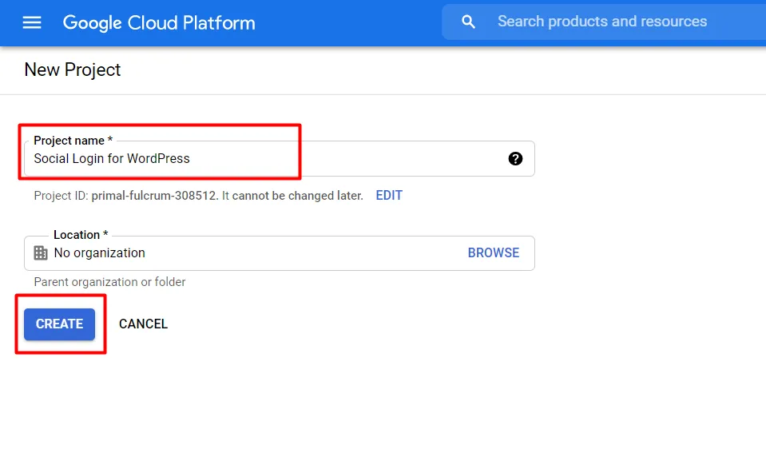Click the Project name input field
Screen dimensions: 766x461
tap(280, 158)
